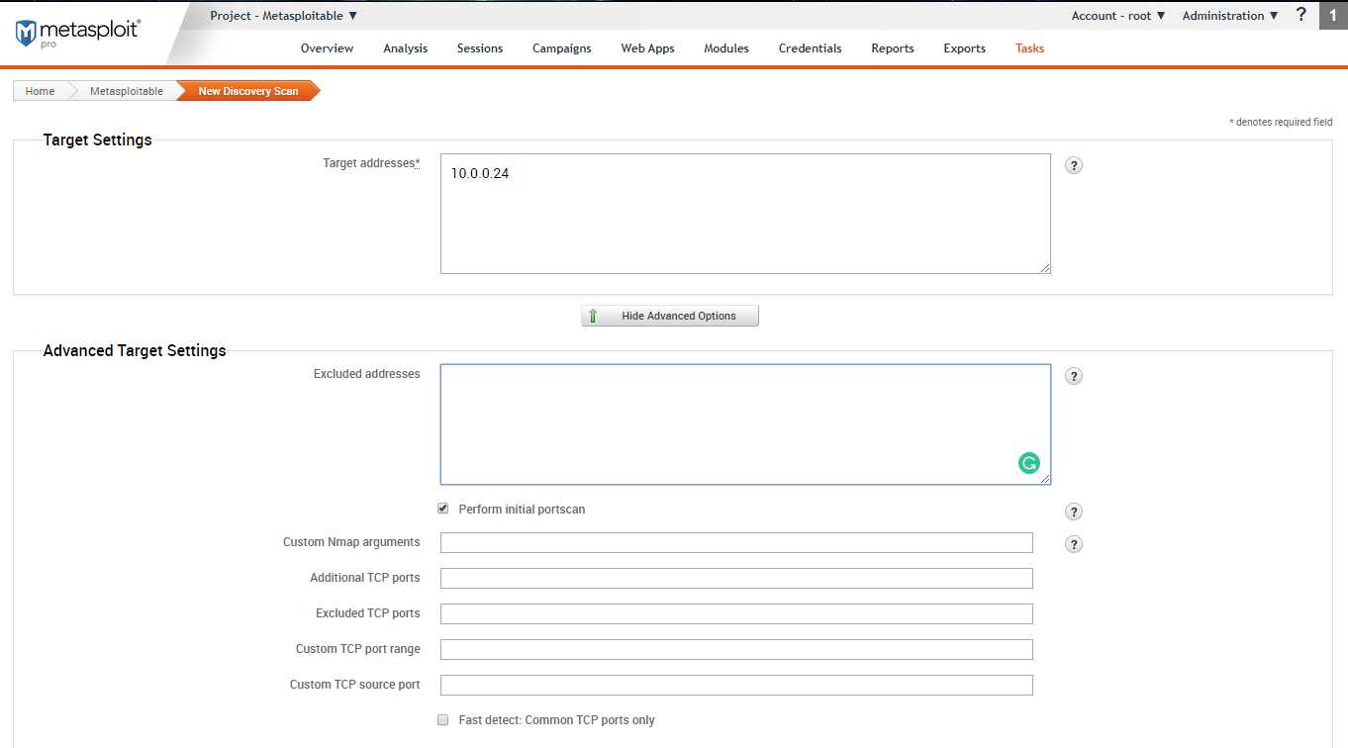Click into the Excluded addresses text area
The height and width of the screenshot is (748, 1348).
(x=745, y=424)
